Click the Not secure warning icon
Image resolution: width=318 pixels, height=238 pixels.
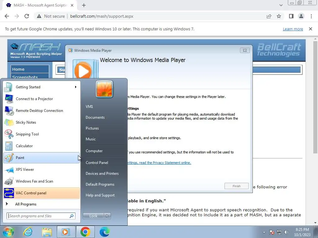(39, 16)
